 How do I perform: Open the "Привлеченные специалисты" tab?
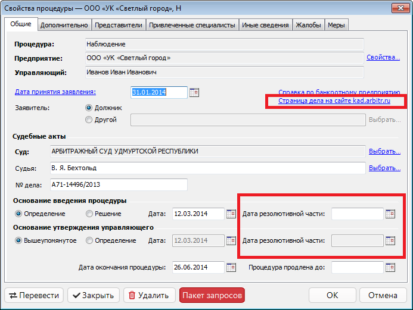pyautogui.click(x=192, y=25)
